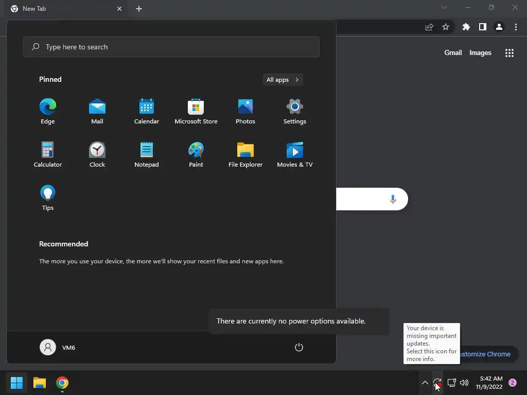Open the Chrome profile menu
527x395 pixels.
(x=499, y=27)
